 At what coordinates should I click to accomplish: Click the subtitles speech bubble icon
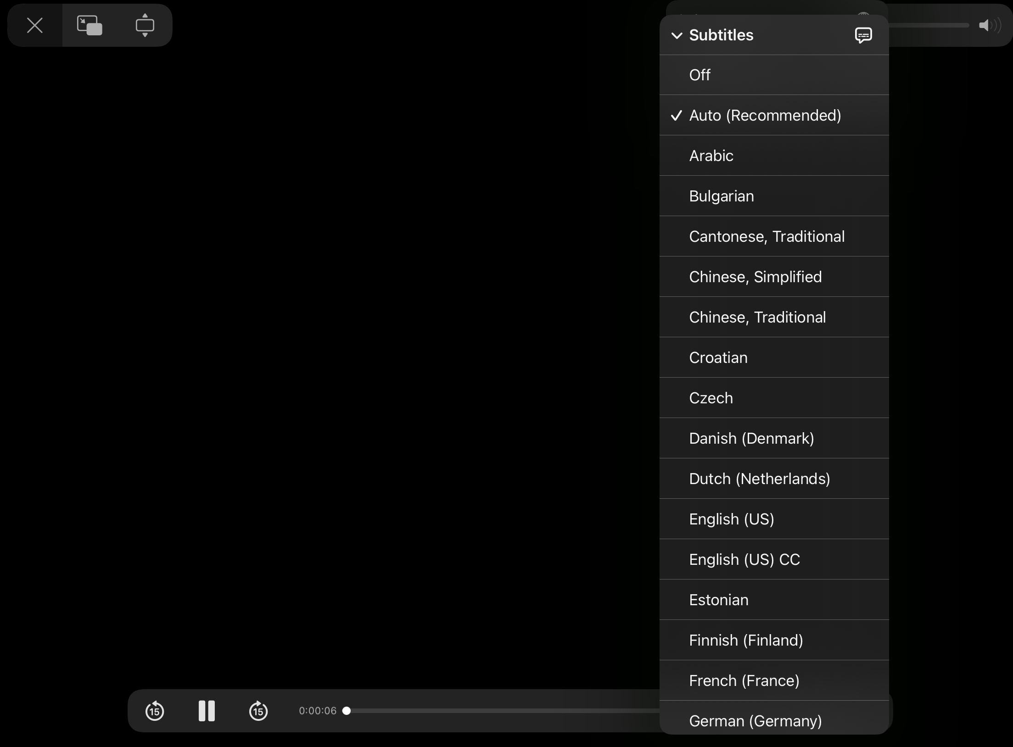pyautogui.click(x=863, y=35)
